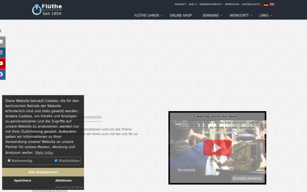Open the Datenschutz link
Screen dimensions: 307x192
click(x=251, y=4)
